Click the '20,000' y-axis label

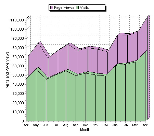(18, 103)
